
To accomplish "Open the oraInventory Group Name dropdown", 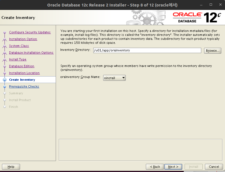I will (114, 78).
